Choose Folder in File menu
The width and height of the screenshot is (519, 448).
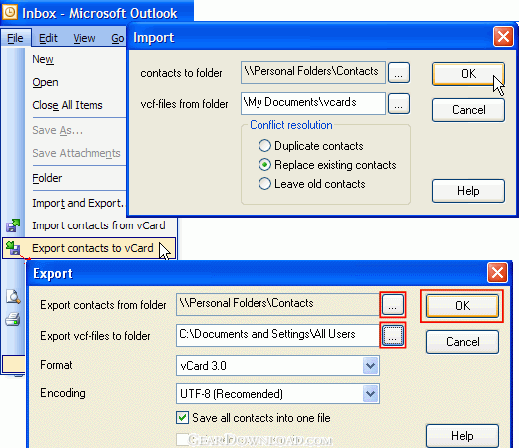pyautogui.click(x=47, y=178)
